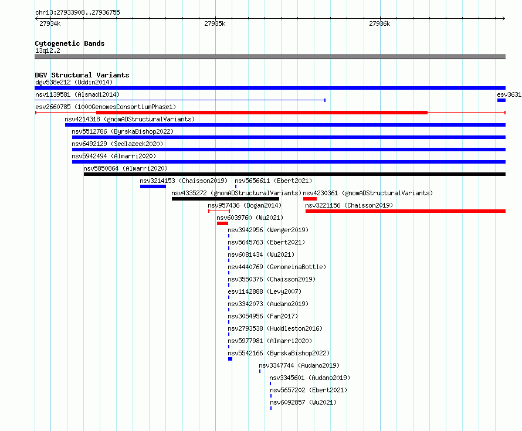Image resolution: width=522 pixels, height=431 pixels.
Task: Click black nsv4335272 variant bar
Action: point(225,199)
